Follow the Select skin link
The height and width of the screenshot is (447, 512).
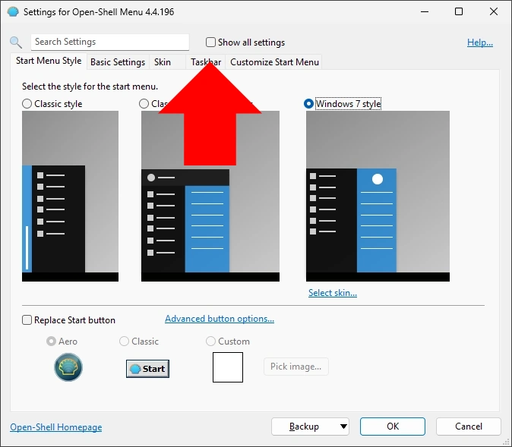point(333,293)
